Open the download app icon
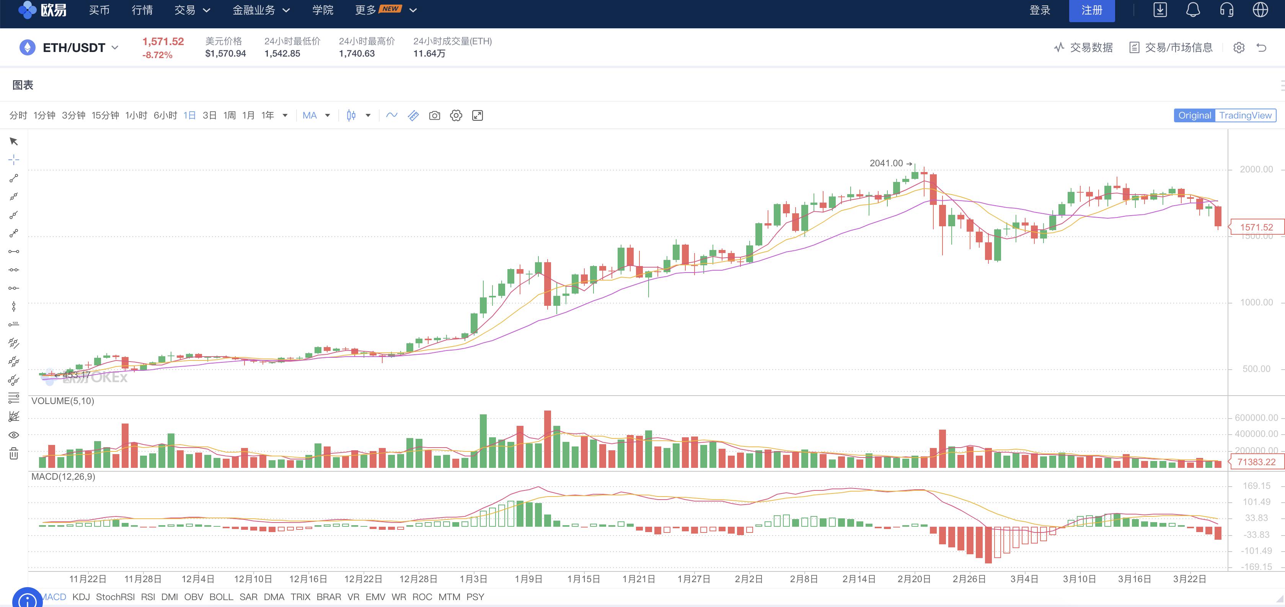The image size is (1285, 607). (x=1160, y=10)
